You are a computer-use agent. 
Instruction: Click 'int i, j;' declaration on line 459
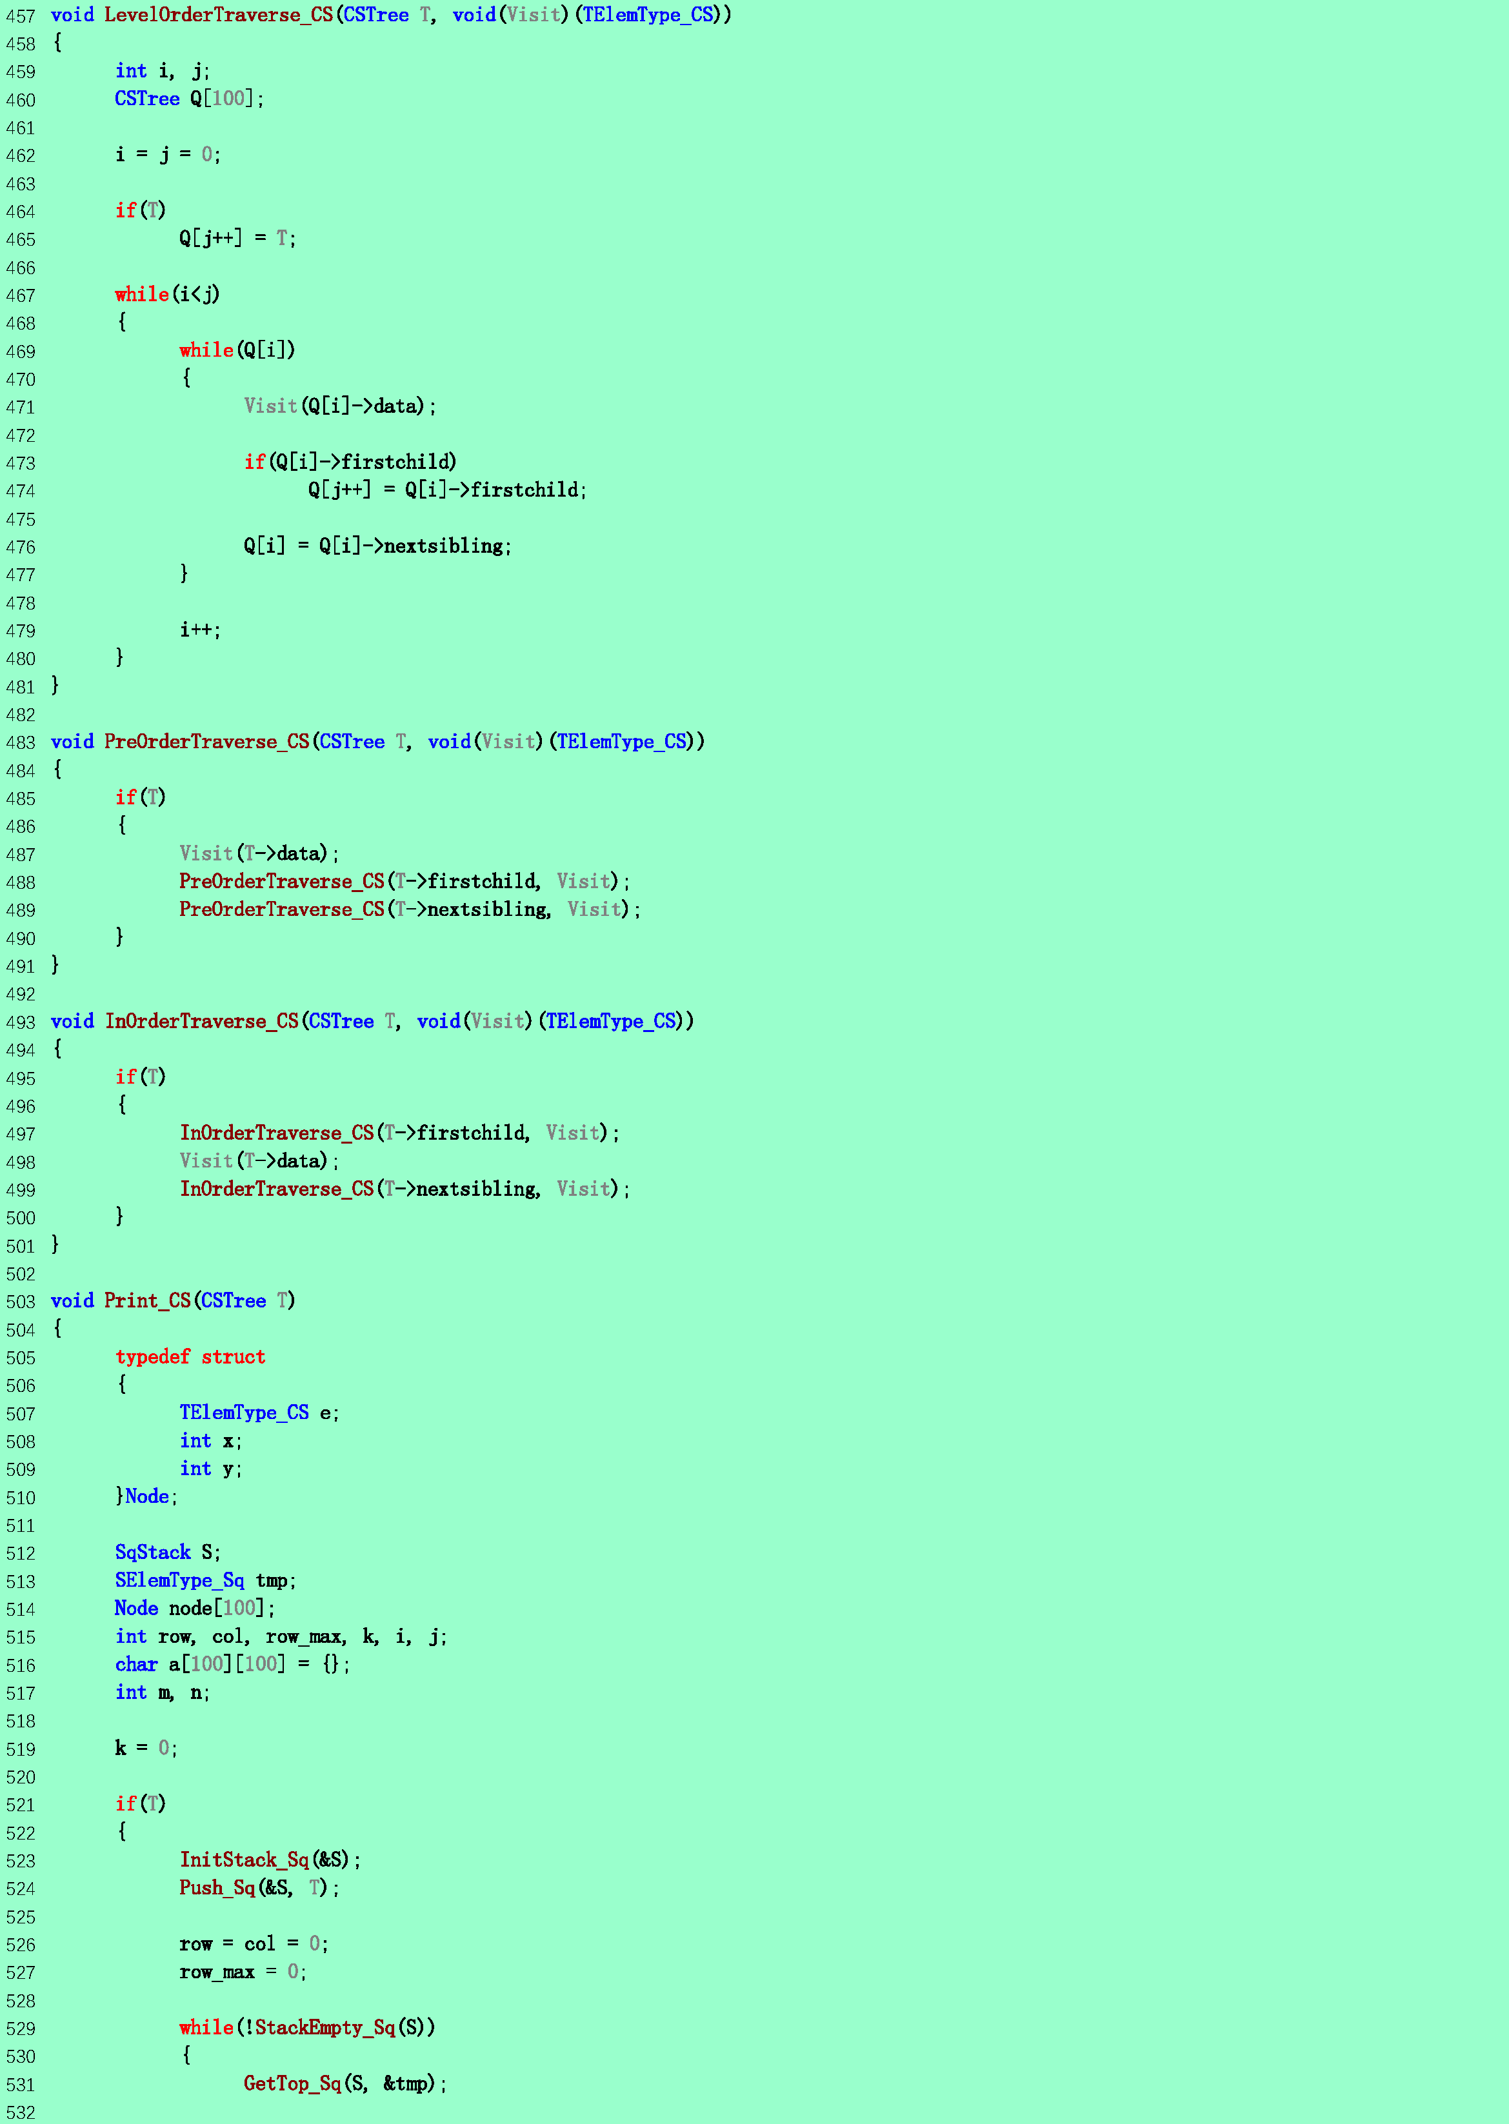pos(163,72)
